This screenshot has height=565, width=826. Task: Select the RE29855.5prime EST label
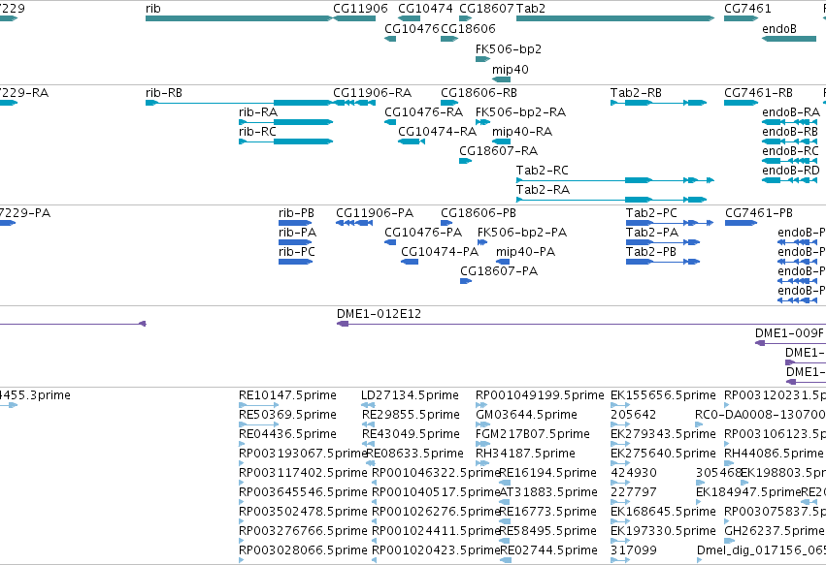[x=411, y=415]
